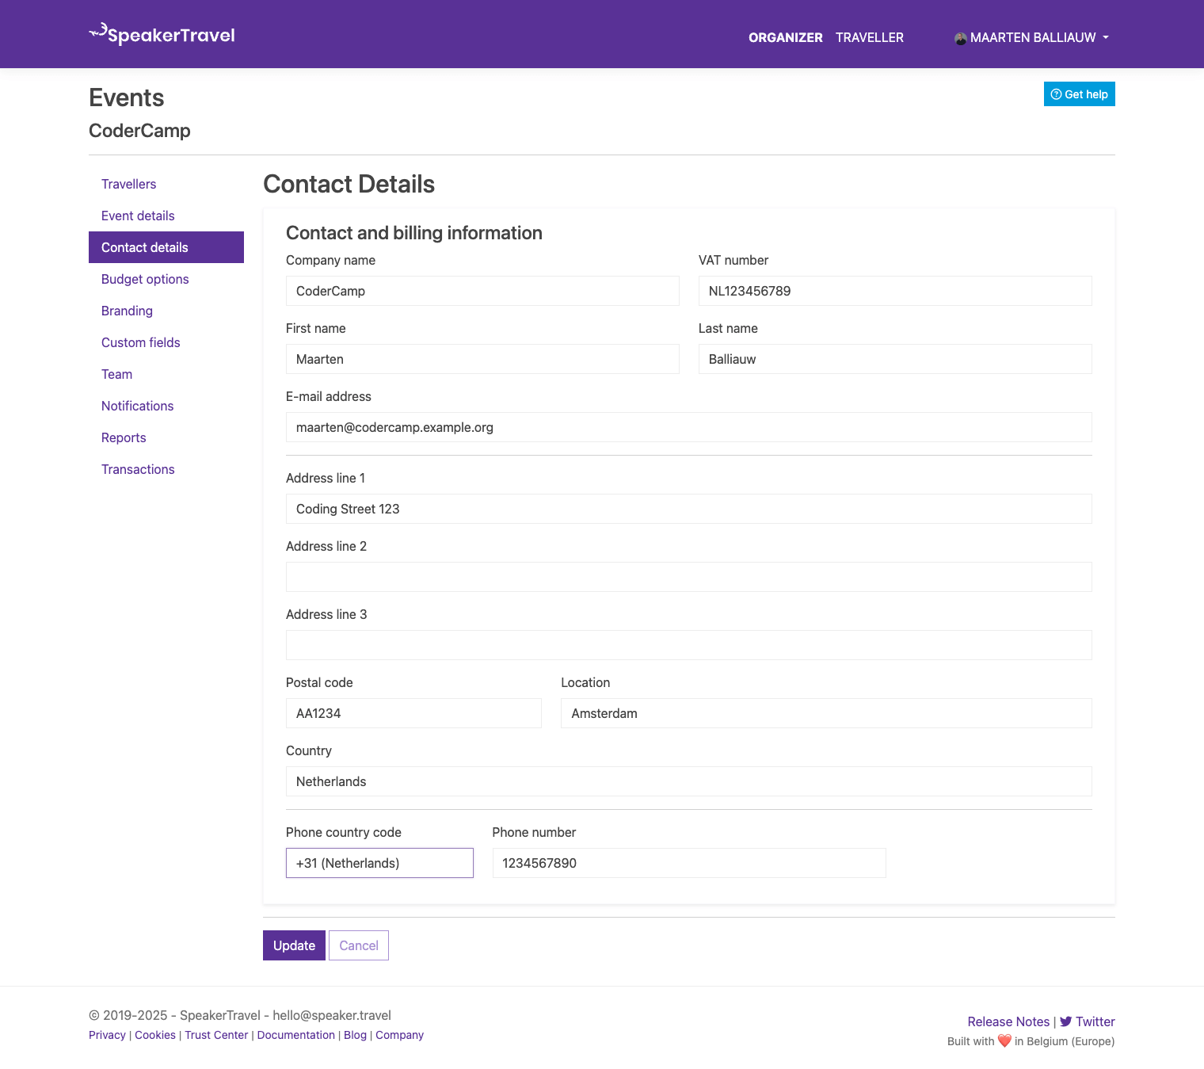Open Transactions in the sidebar

click(166, 469)
